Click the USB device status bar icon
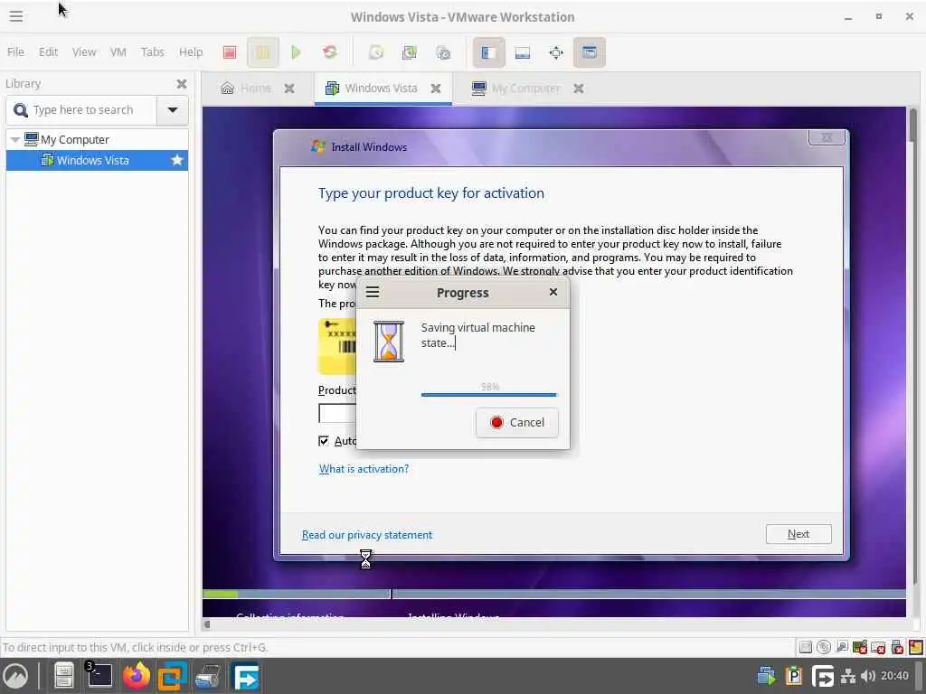926x694 pixels. (x=897, y=647)
